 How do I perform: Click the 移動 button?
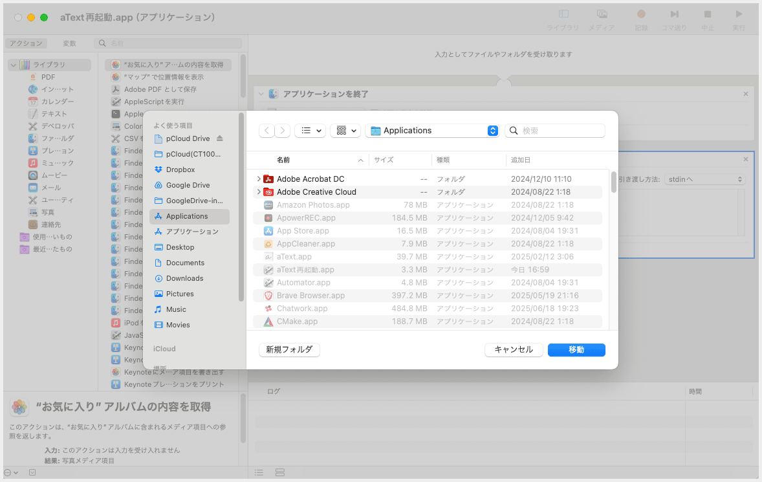pyautogui.click(x=576, y=349)
